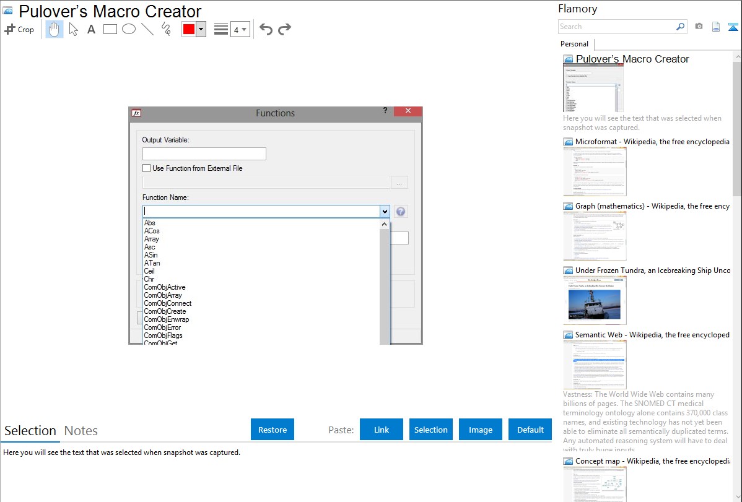Open the Notes tab
This screenshot has height=502, width=742.
click(81, 431)
